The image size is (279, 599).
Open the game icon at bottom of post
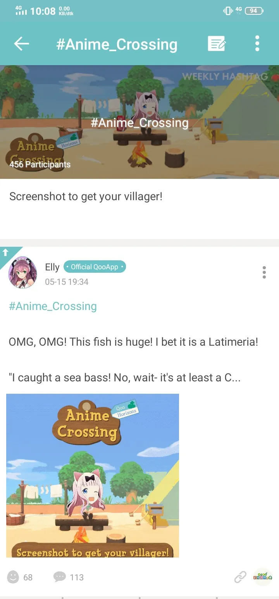(x=263, y=577)
